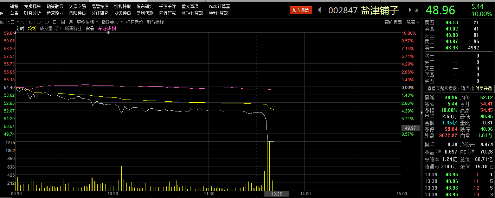Click the previous stock left arrow

[x=319, y=10]
